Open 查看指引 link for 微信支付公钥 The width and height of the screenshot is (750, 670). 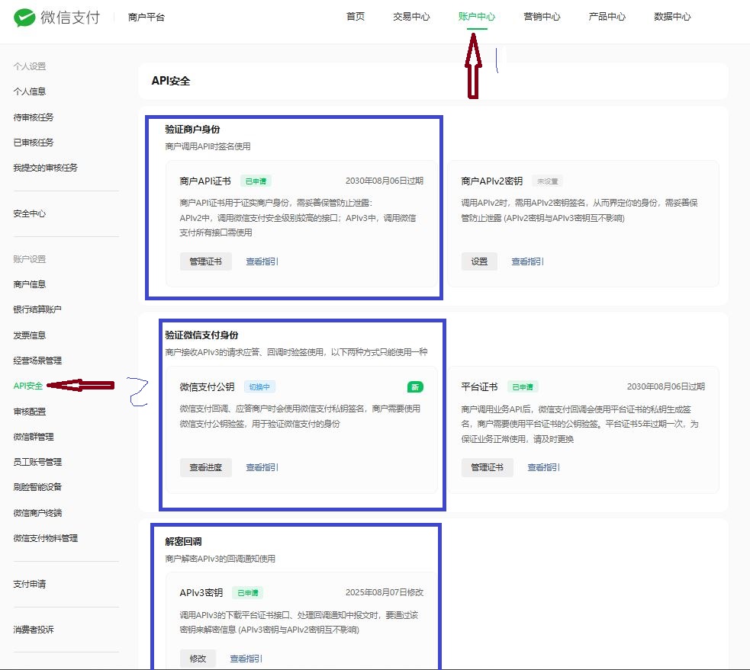click(262, 467)
